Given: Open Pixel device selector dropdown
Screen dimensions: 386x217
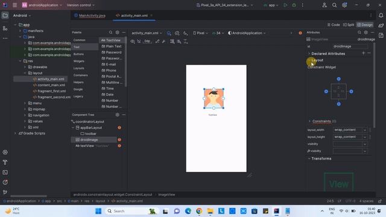Looking at the screenshot, I should (200, 33).
